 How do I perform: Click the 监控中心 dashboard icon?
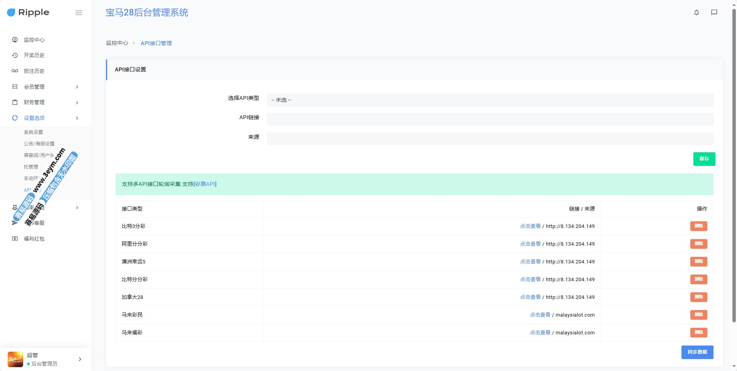coord(15,40)
